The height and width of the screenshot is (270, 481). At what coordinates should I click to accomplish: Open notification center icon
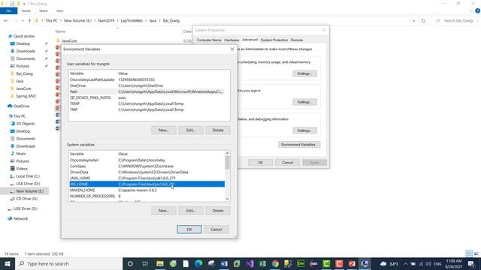[471, 263]
